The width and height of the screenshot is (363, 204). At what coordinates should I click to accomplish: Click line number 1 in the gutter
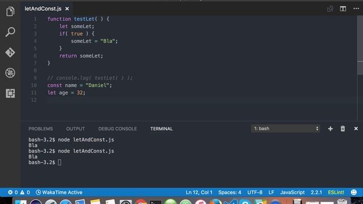coord(35,19)
